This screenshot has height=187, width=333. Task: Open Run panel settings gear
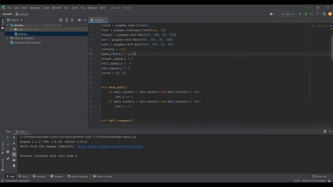(x=325, y=131)
